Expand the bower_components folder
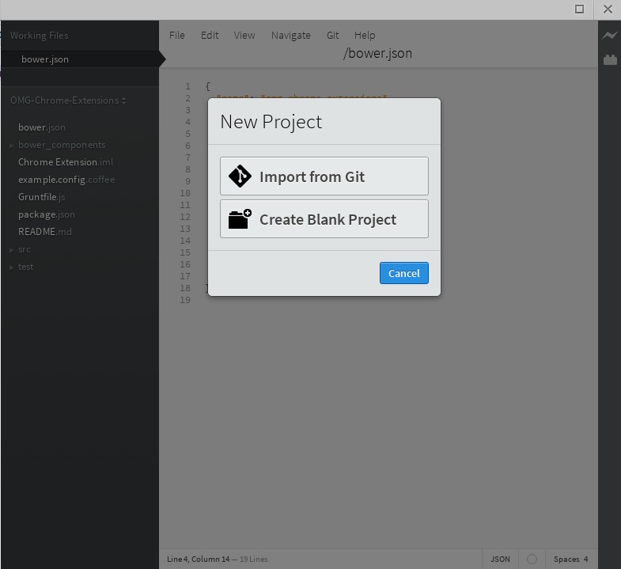621x569 pixels. (62, 145)
